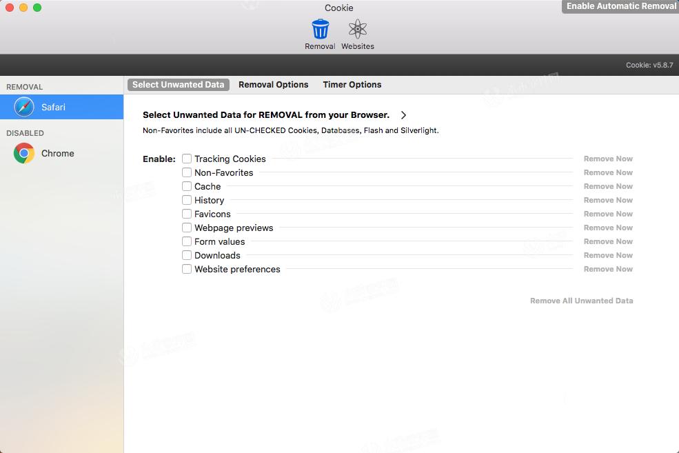Enable the Tracking Cookies checkbox
This screenshot has width=679, height=453.
coord(187,159)
